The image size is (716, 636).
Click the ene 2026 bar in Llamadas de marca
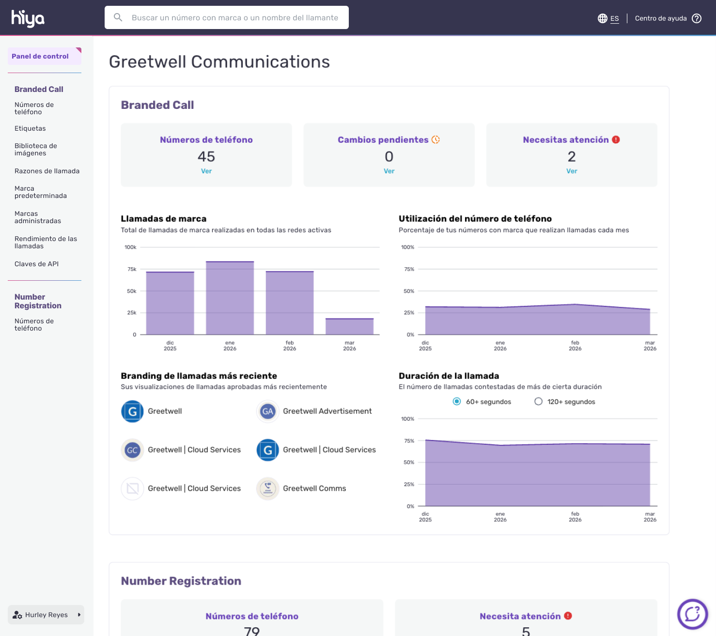pyautogui.click(x=230, y=298)
